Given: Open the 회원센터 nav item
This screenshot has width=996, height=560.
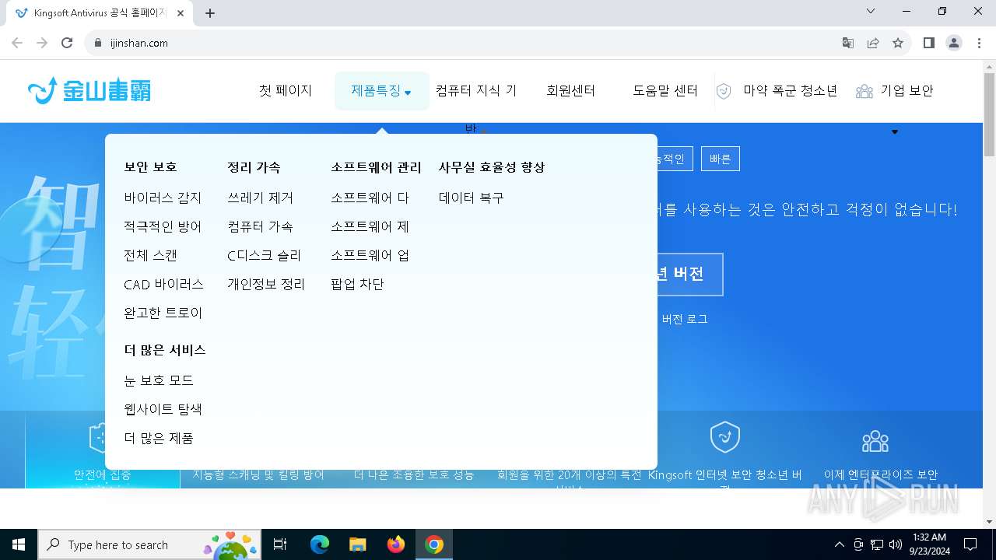Looking at the screenshot, I should tap(571, 91).
